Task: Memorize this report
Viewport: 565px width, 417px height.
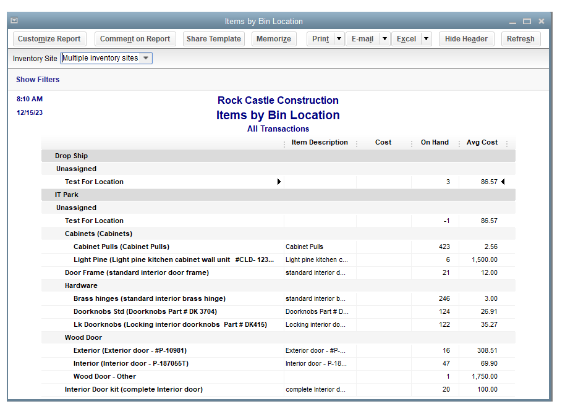Action: click(x=274, y=39)
